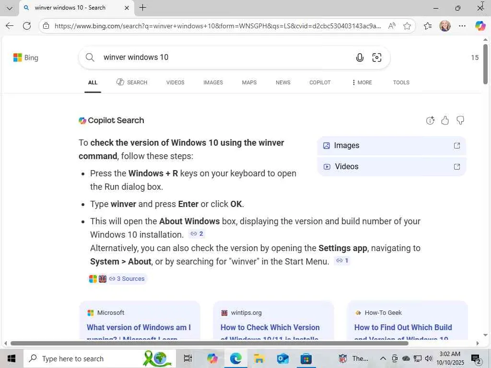
Task: Open the TOOLS options
Action: coord(401,82)
